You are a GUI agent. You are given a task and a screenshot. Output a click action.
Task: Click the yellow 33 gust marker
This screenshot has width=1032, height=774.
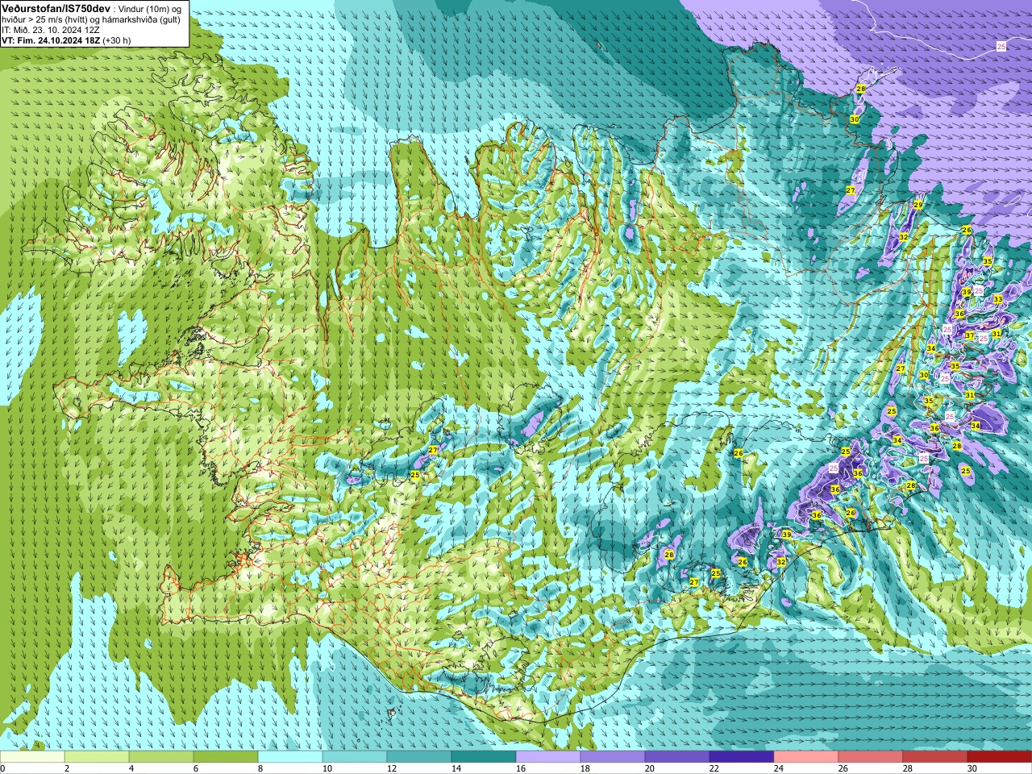(x=998, y=299)
